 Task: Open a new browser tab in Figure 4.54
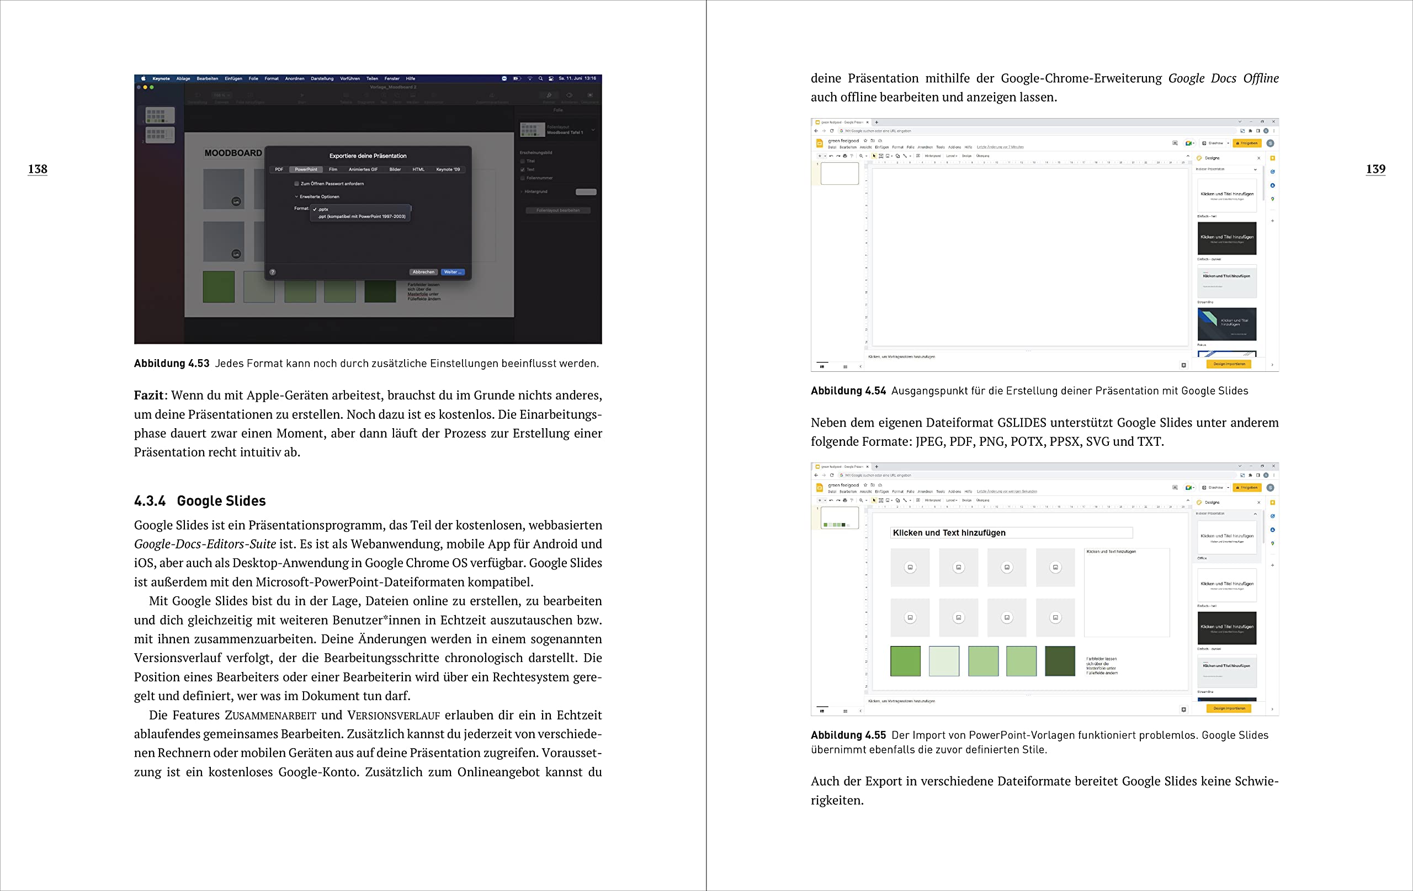(877, 122)
